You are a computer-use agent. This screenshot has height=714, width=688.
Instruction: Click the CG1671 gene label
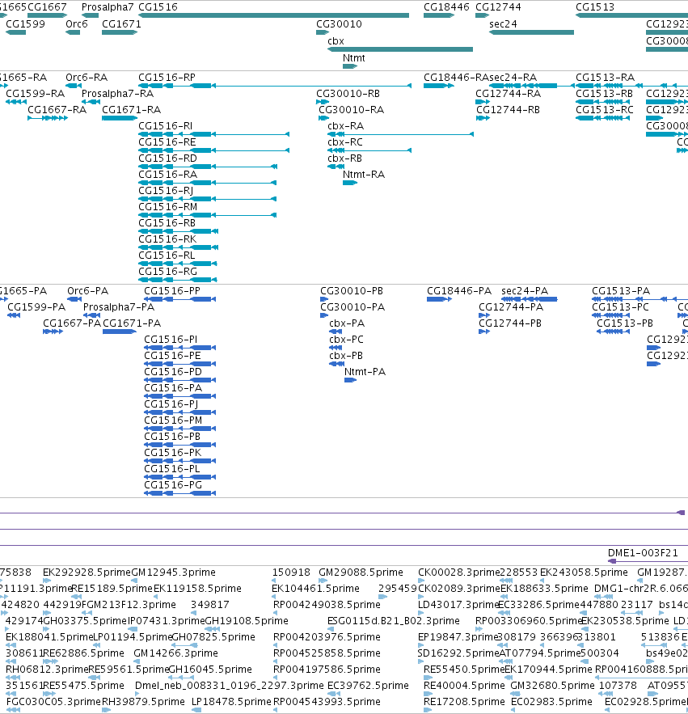coord(121,23)
